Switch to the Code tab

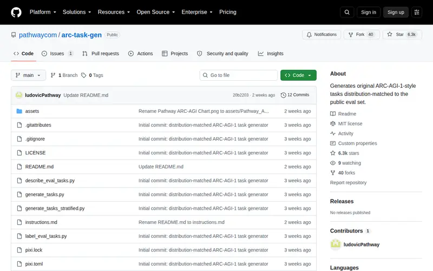[x=24, y=54]
